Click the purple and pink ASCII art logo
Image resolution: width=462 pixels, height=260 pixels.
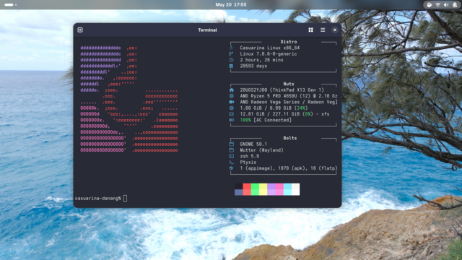(129, 99)
